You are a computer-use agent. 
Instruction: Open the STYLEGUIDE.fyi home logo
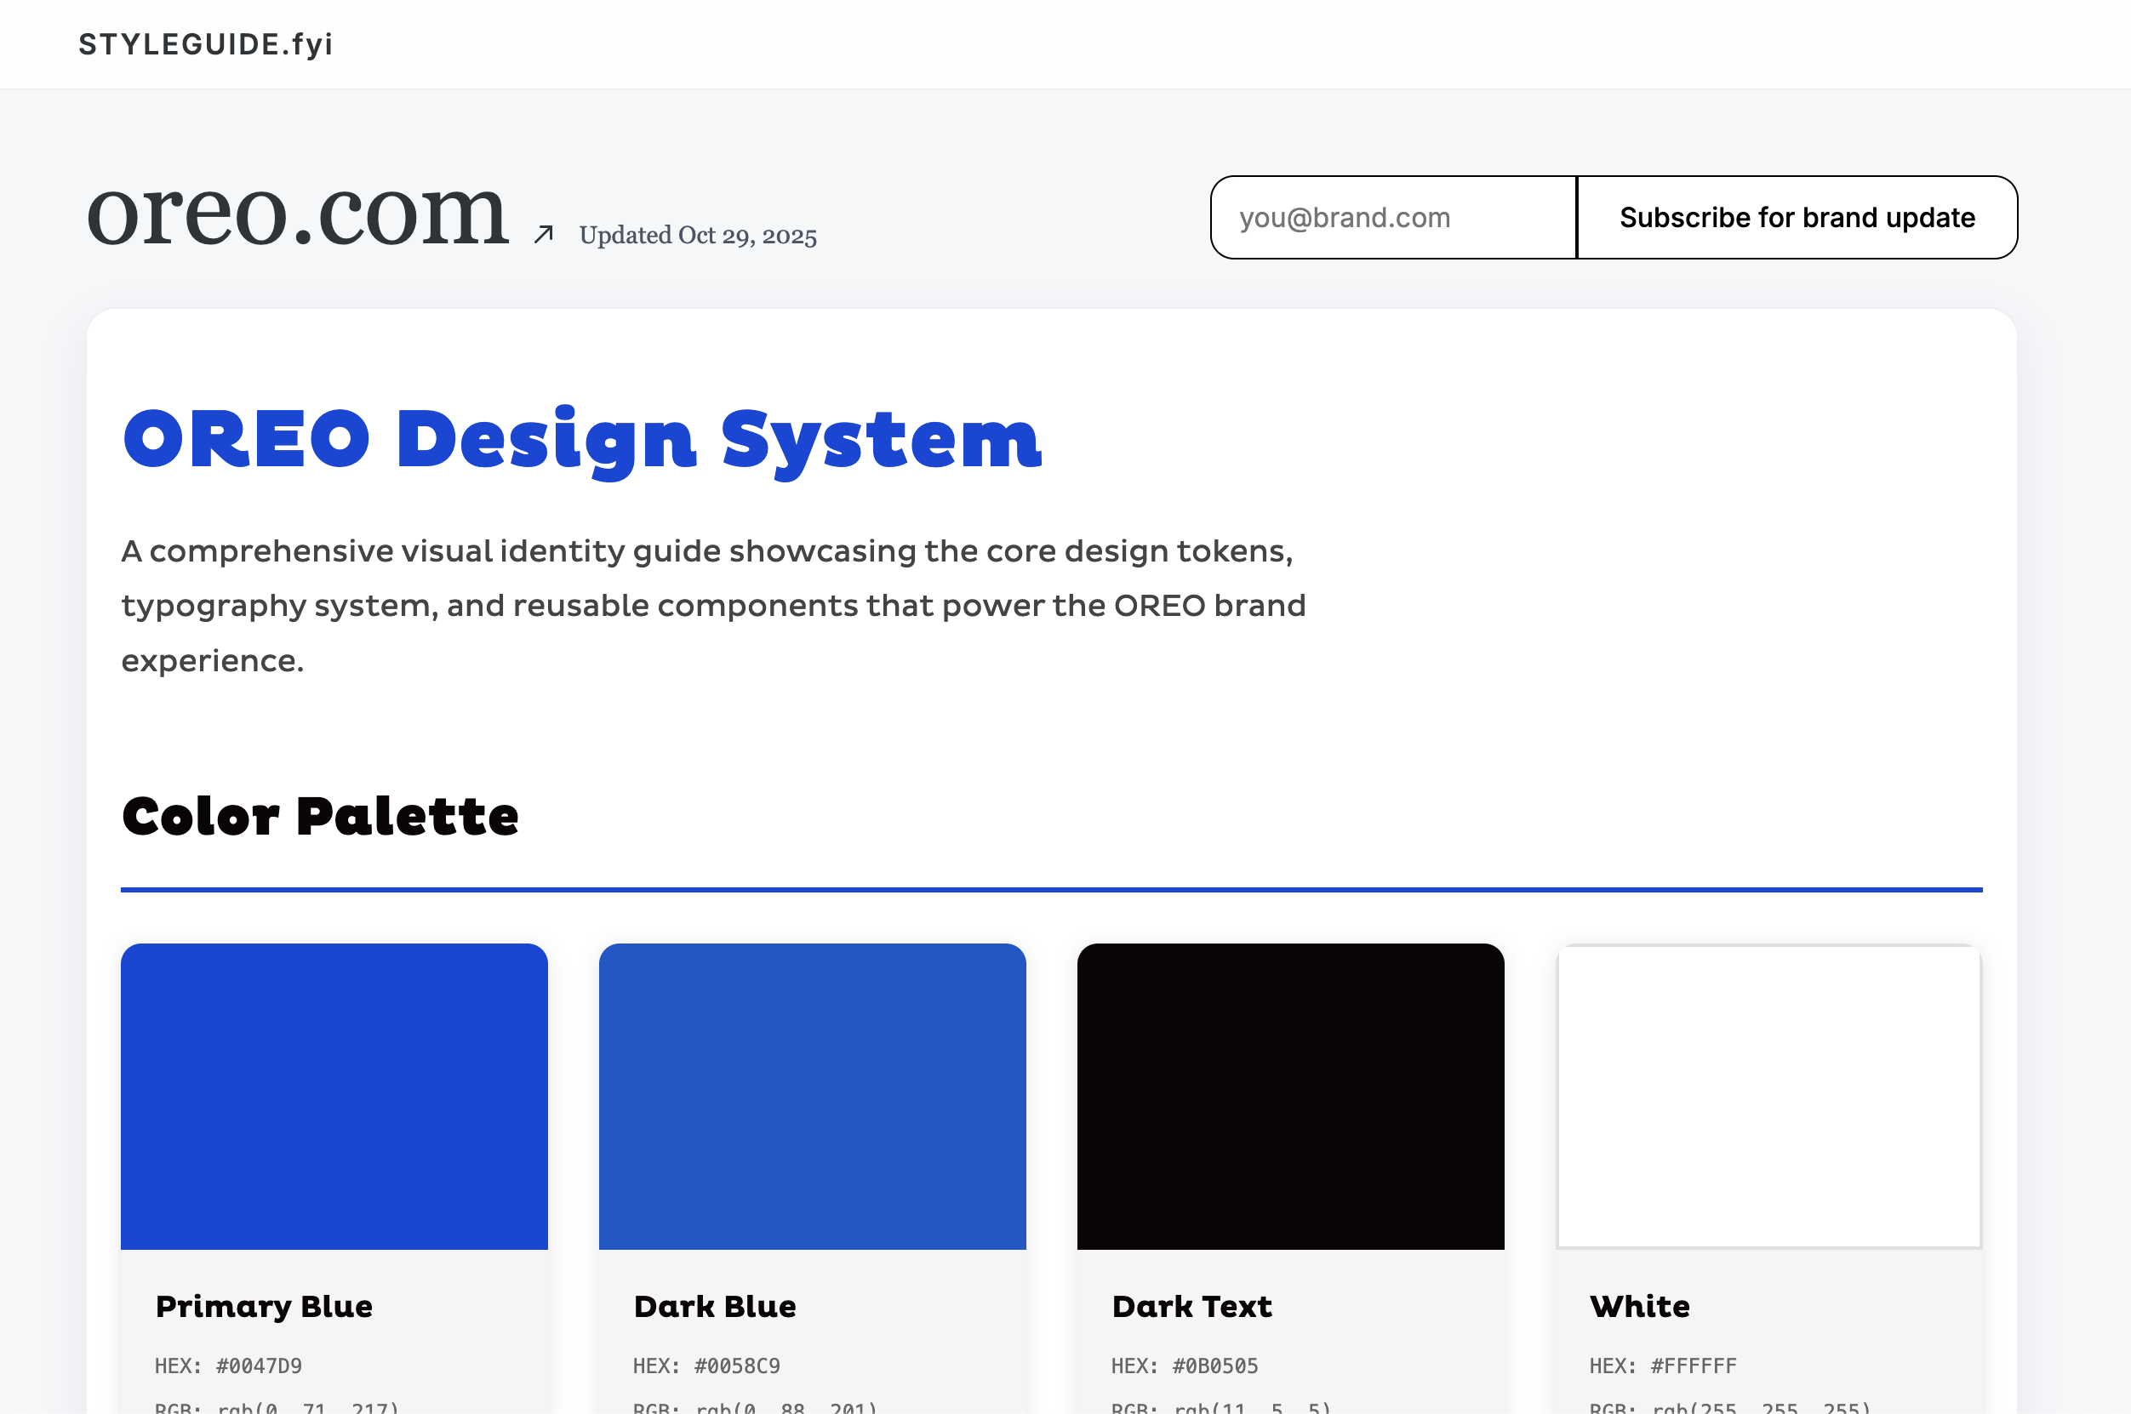tap(205, 43)
